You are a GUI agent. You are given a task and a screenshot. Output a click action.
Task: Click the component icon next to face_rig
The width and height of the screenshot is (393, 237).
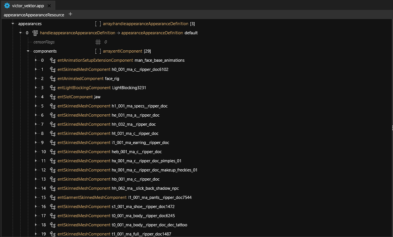[53, 78]
